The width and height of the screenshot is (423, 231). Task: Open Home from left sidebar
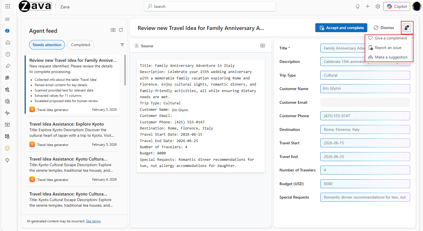[x=8, y=43]
